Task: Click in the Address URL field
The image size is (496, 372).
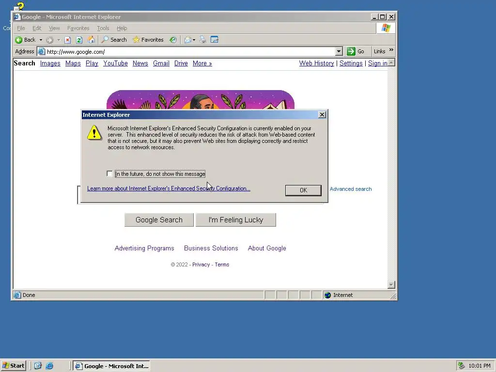Action: 190,51
